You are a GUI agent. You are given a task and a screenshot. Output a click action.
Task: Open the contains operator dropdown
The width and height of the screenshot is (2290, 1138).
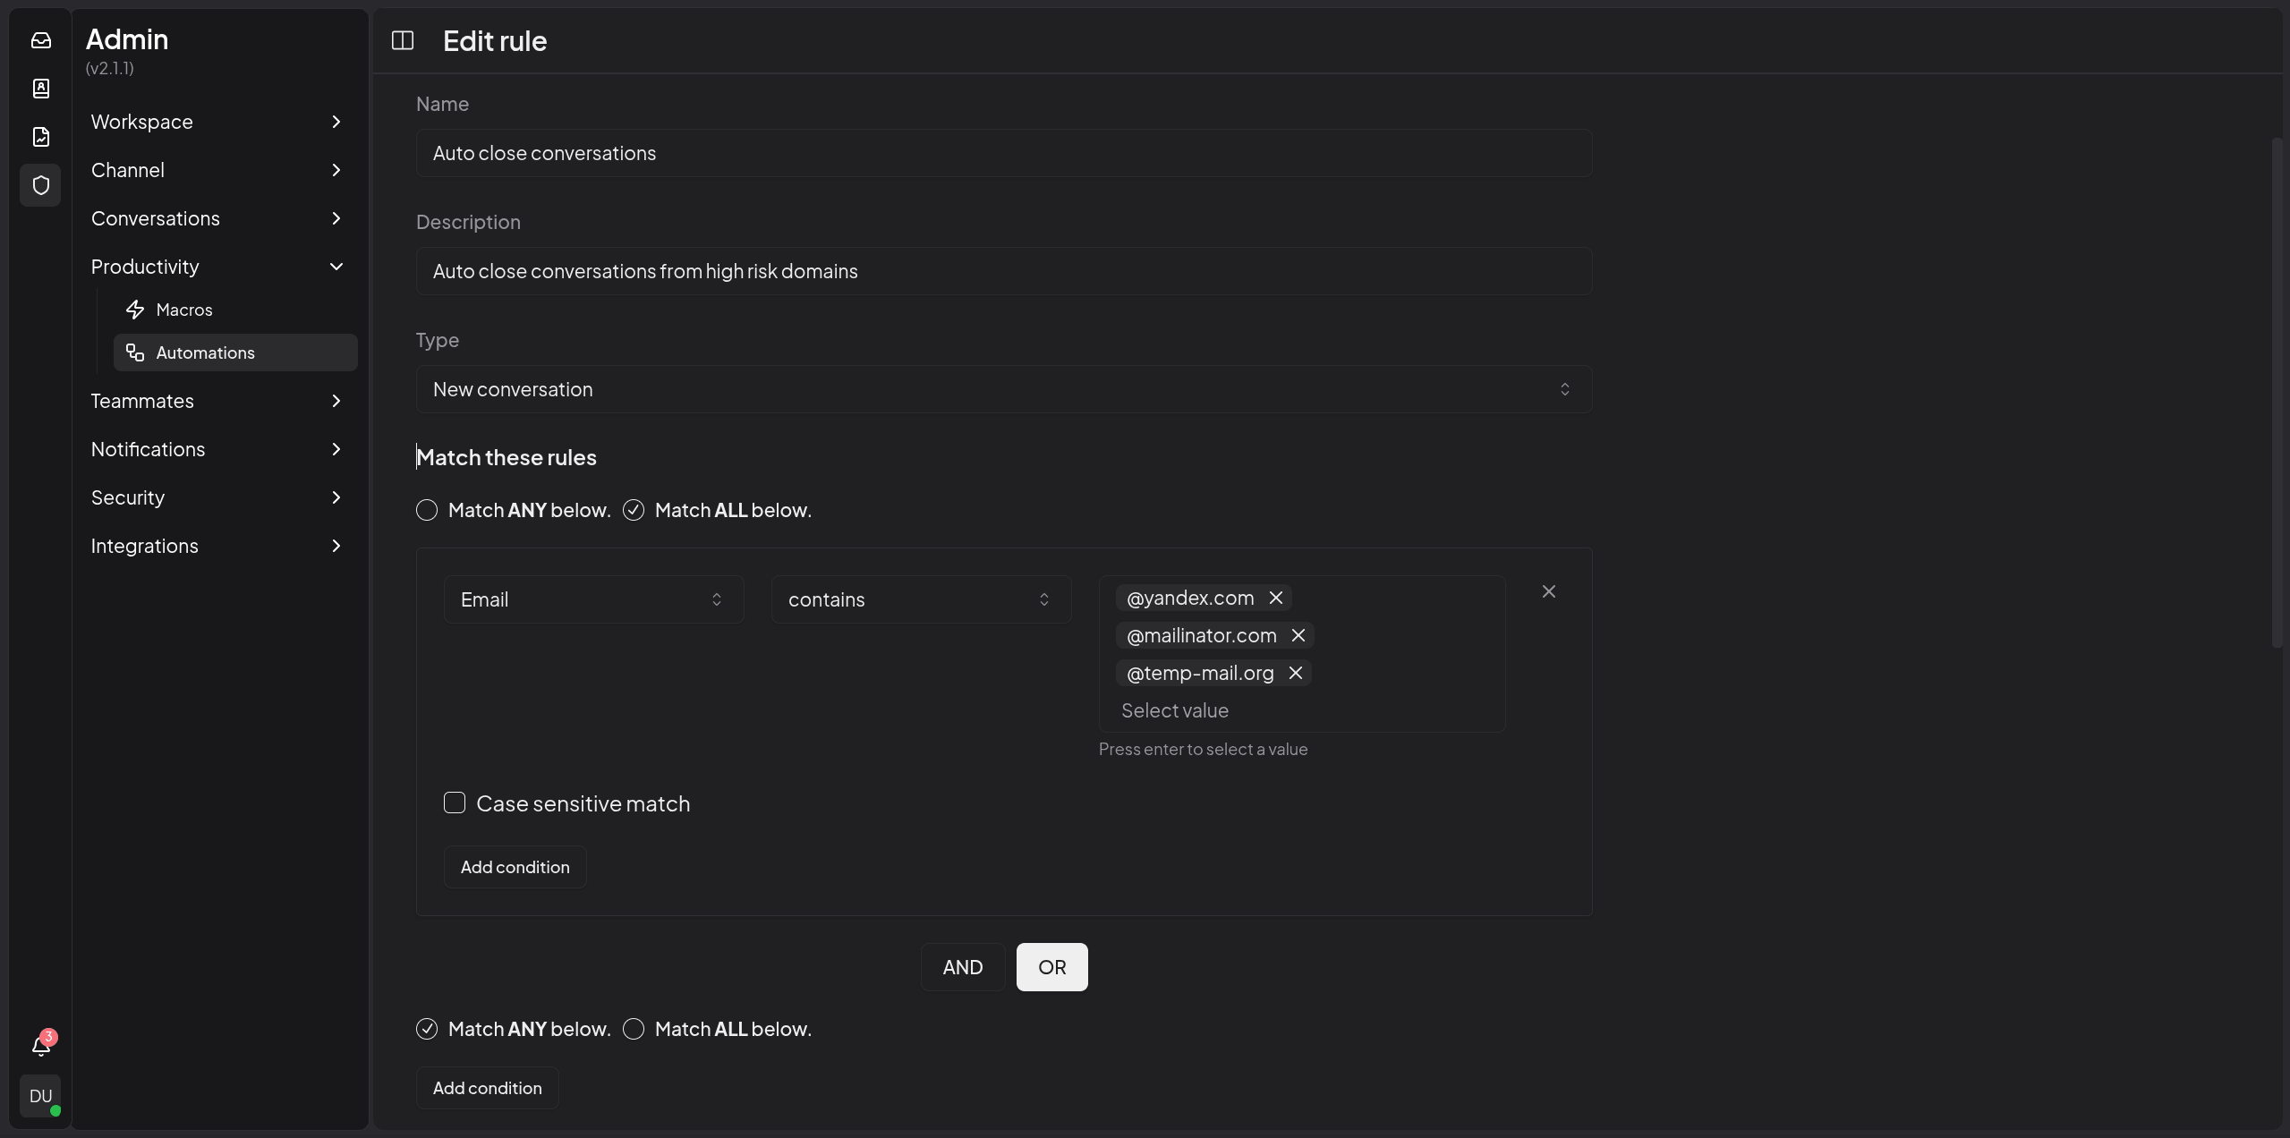click(x=921, y=599)
